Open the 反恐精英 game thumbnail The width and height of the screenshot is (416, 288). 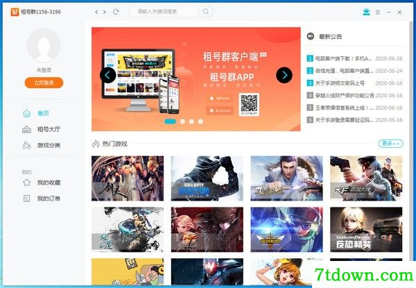click(366, 230)
